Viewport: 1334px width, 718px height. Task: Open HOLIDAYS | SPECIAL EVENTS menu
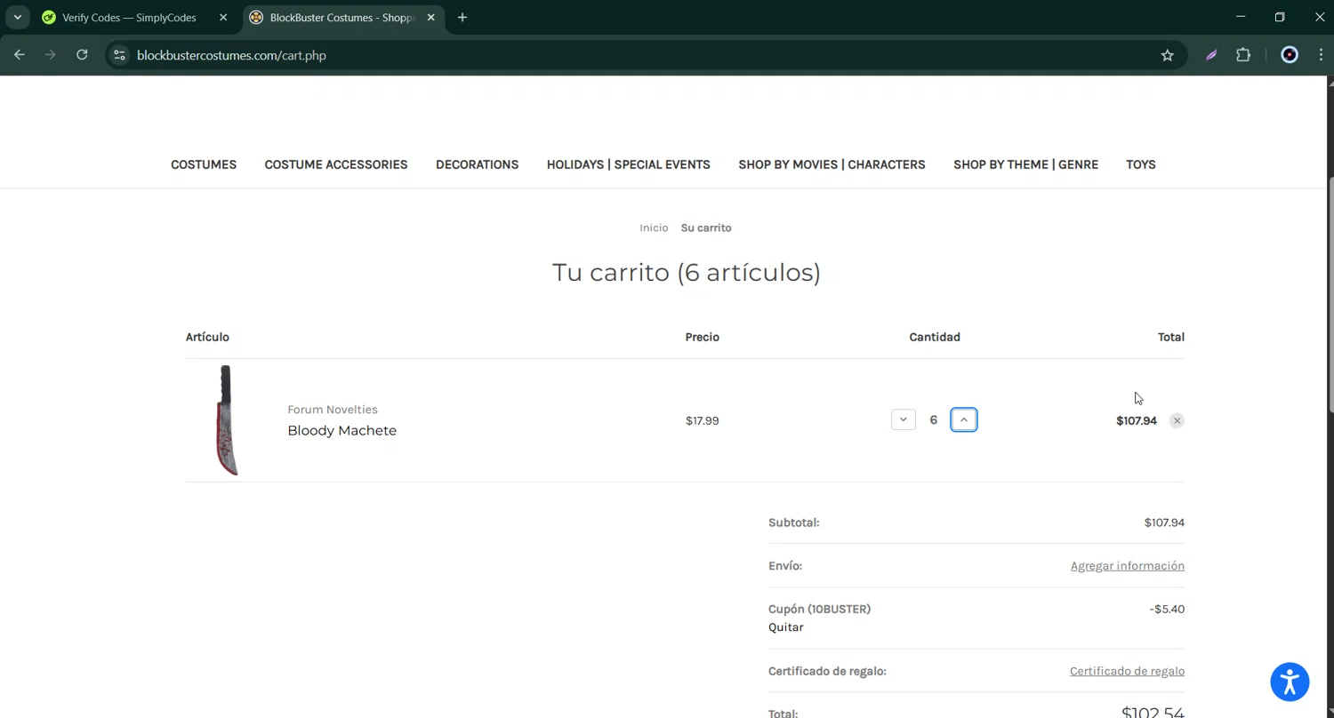click(x=629, y=164)
